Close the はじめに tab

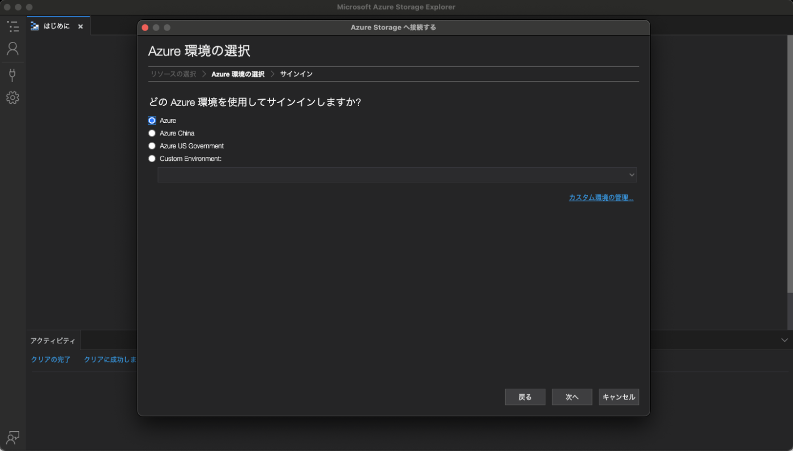click(x=80, y=27)
